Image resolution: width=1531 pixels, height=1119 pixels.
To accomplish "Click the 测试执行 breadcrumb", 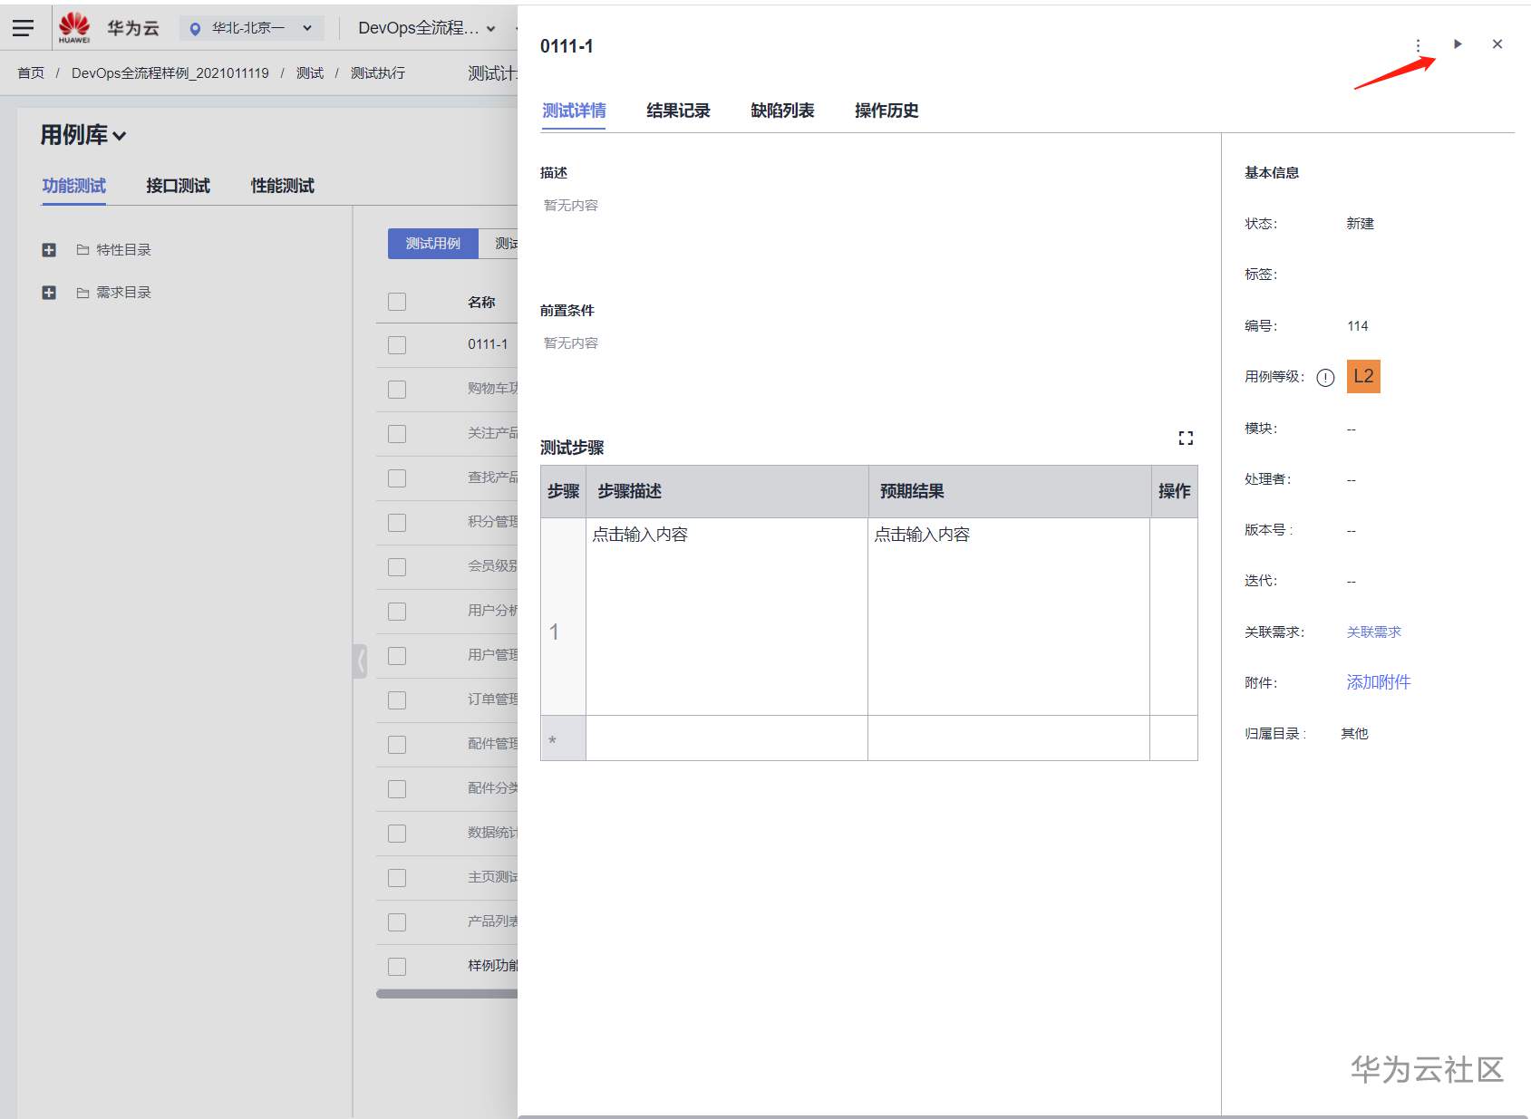I will (x=378, y=73).
